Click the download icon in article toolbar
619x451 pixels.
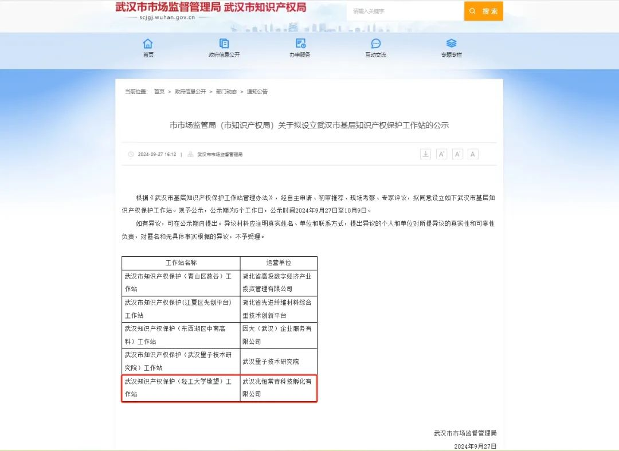pyautogui.click(x=425, y=154)
